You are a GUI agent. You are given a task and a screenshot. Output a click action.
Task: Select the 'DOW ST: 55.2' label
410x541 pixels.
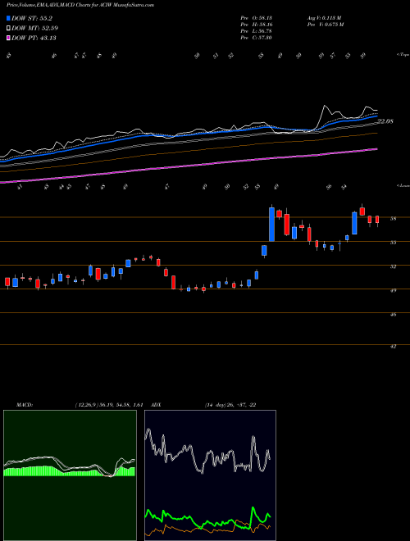coord(32,18)
